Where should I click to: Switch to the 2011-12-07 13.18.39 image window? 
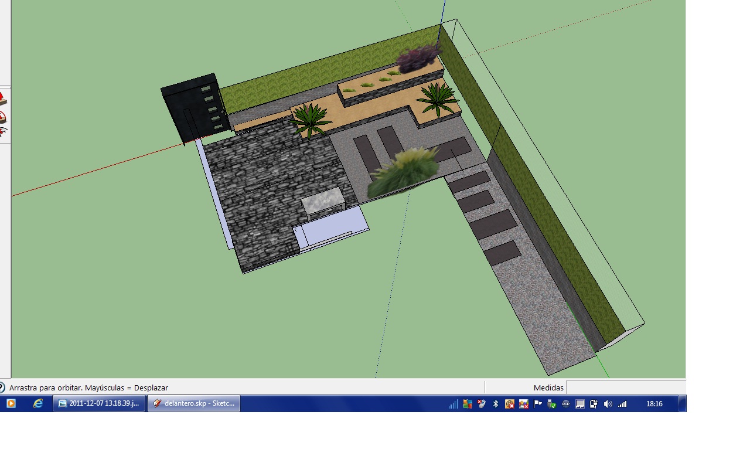(x=99, y=403)
